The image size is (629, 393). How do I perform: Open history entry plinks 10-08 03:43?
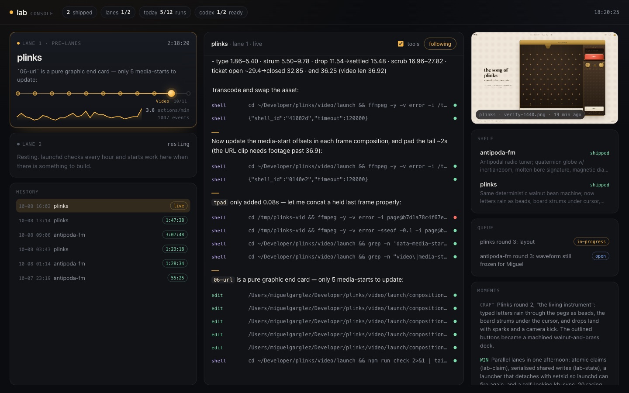[x=103, y=249]
